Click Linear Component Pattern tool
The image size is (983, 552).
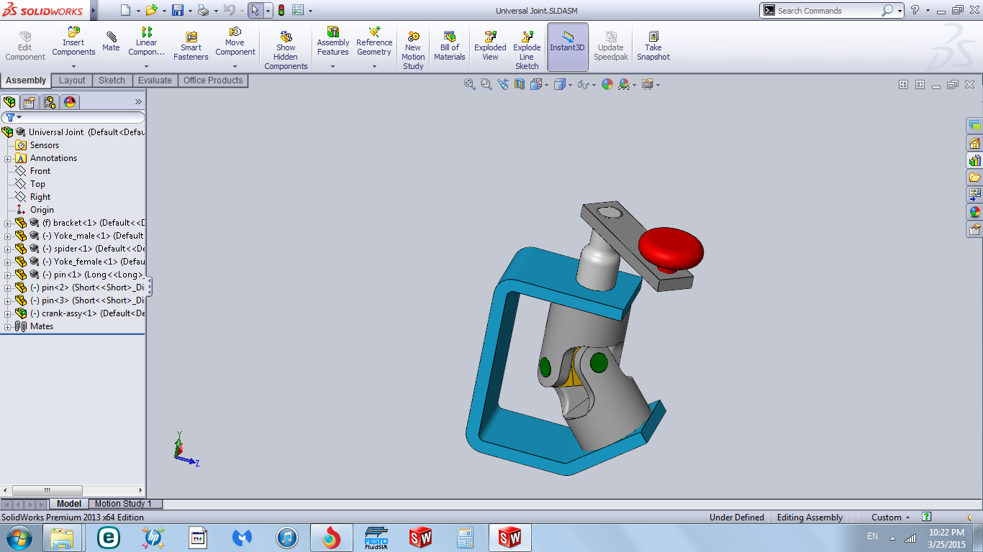(x=147, y=42)
